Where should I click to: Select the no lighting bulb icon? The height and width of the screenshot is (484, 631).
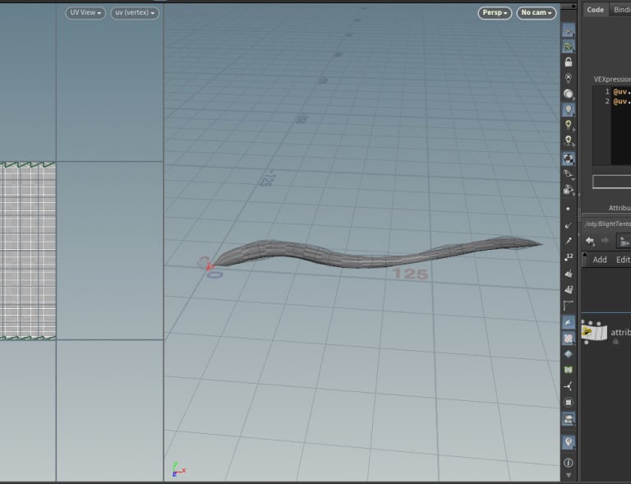[x=569, y=77]
